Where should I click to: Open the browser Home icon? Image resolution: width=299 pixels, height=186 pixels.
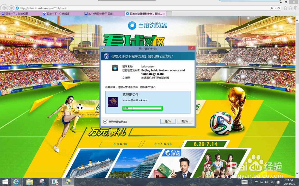[x=285, y=8]
